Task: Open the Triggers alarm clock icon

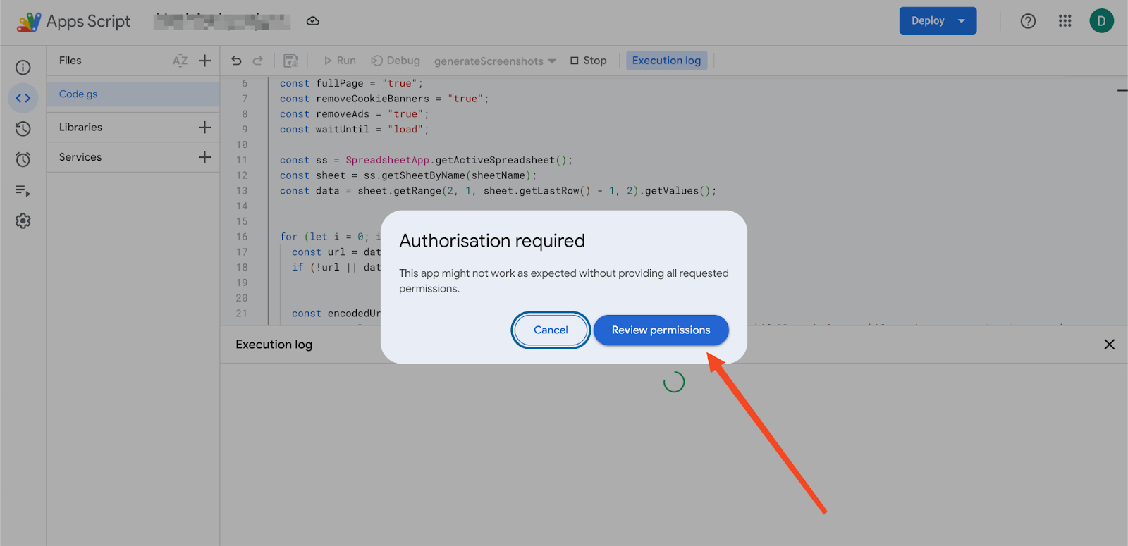Action: [x=23, y=160]
